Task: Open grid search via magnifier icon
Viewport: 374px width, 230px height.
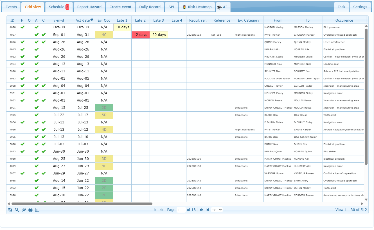Action: coord(17,210)
